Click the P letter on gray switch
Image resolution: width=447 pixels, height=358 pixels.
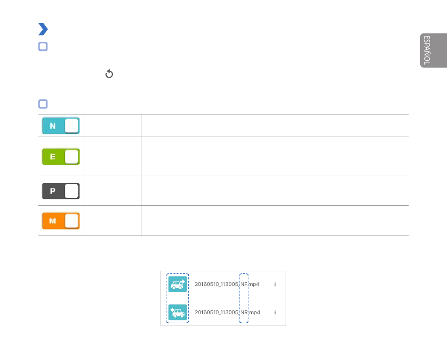[53, 191]
